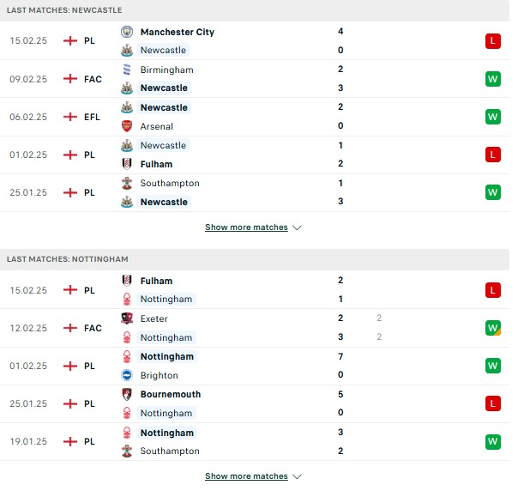Expand more Newcastle matches via chevron
Screen dimensions: 518x491
click(x=297, y=227)
